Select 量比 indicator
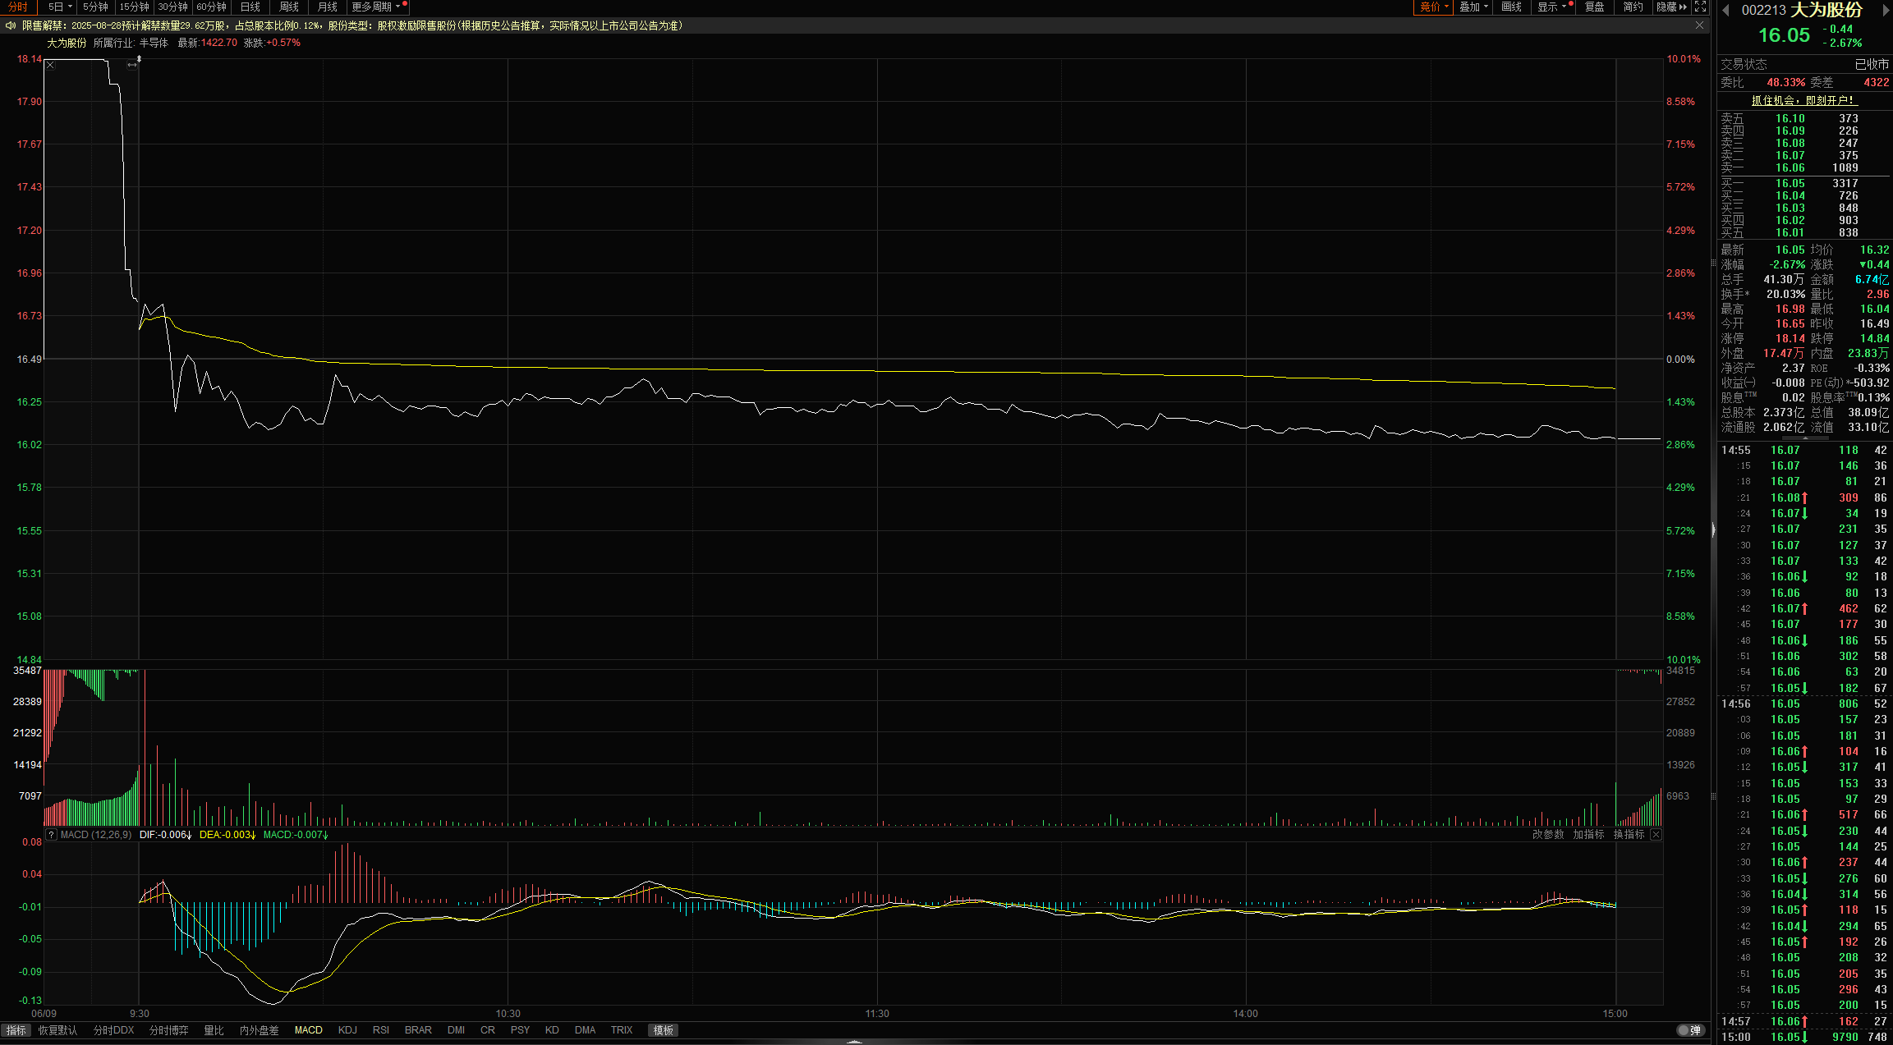 coord(214,1030)
